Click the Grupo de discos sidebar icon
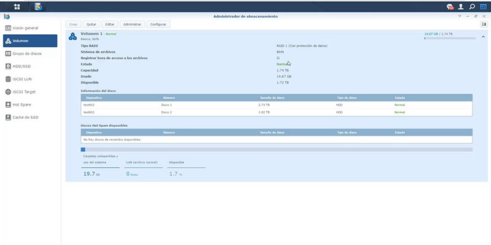Viewport: 491px width, 245px height. [x=8, y=54]
